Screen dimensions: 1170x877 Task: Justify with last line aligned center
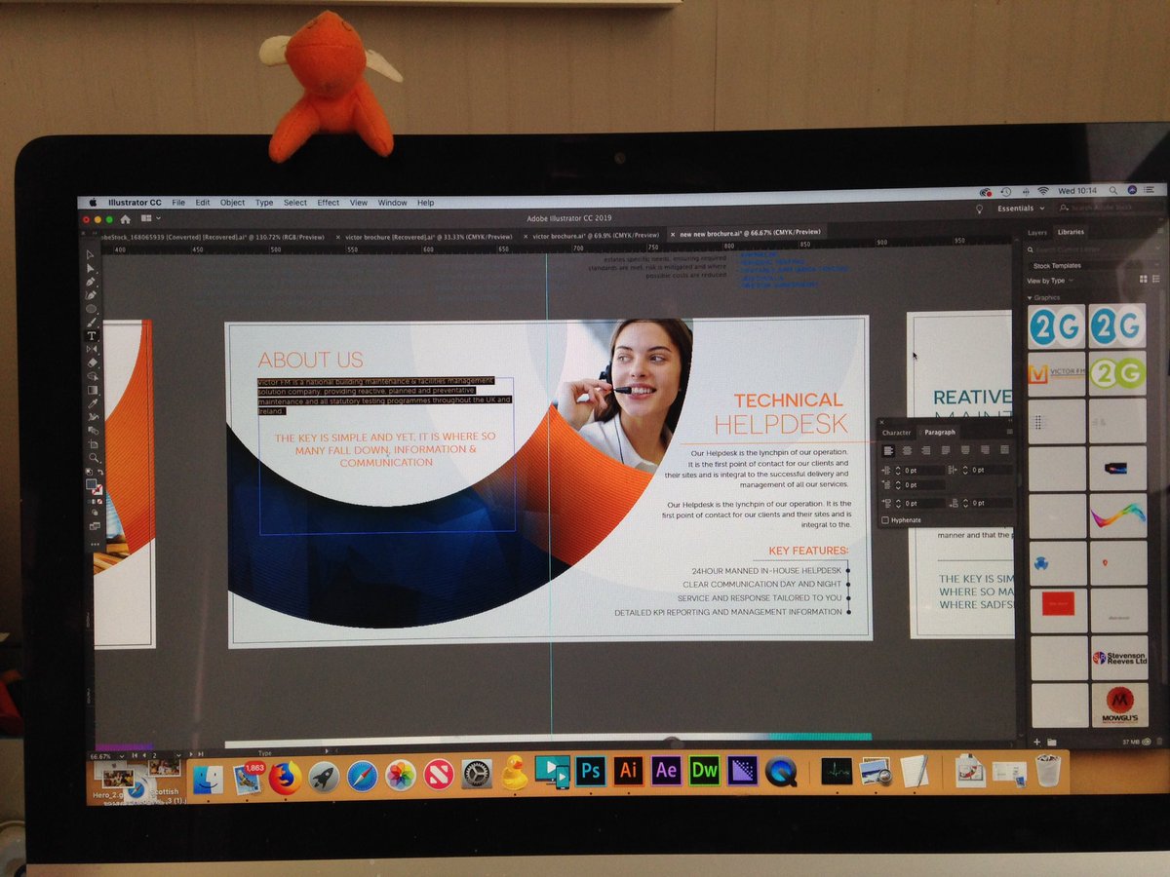pos(966,450)
